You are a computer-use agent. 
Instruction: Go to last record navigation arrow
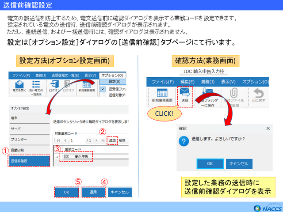[103, 140]
